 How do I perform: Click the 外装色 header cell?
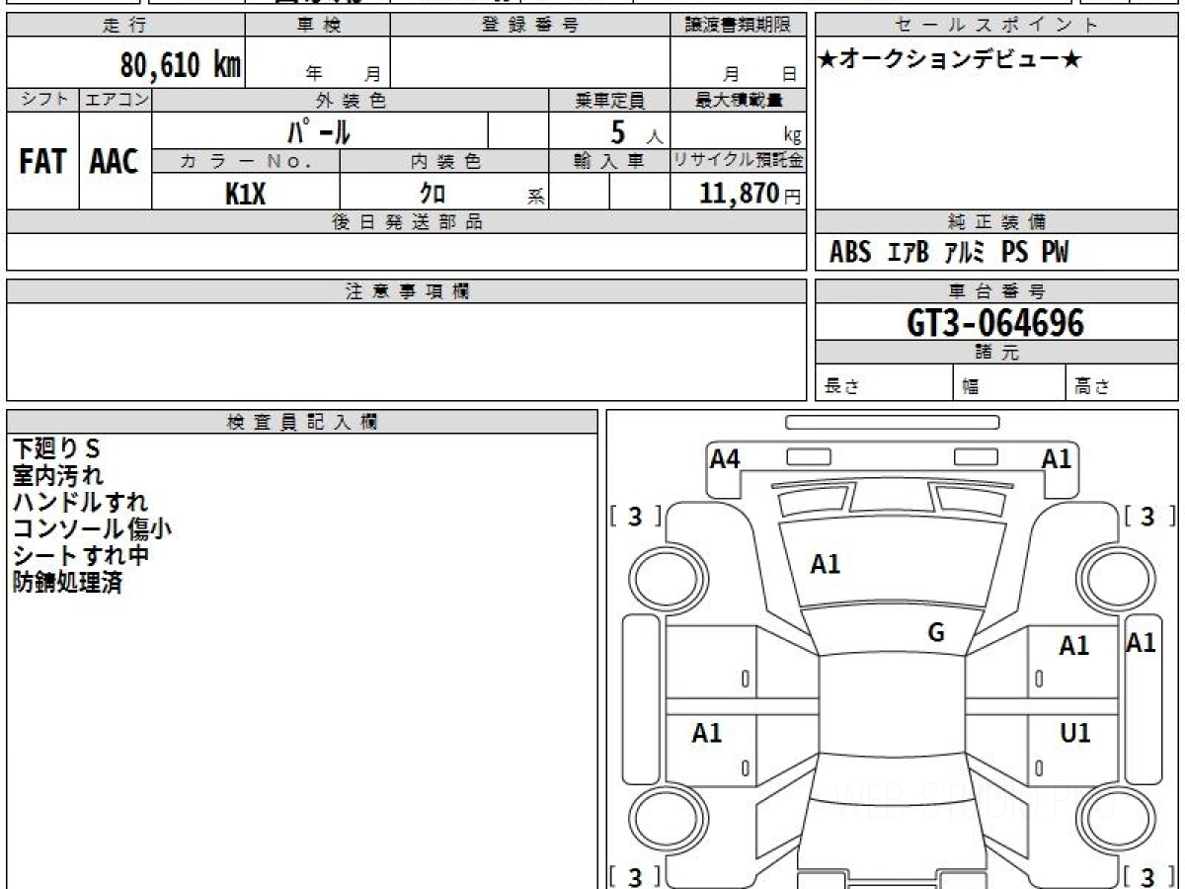[x=351, y=101]
